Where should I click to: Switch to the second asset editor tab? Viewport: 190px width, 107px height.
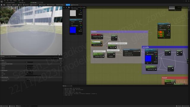pyautogui.click(x=22, y=3)
